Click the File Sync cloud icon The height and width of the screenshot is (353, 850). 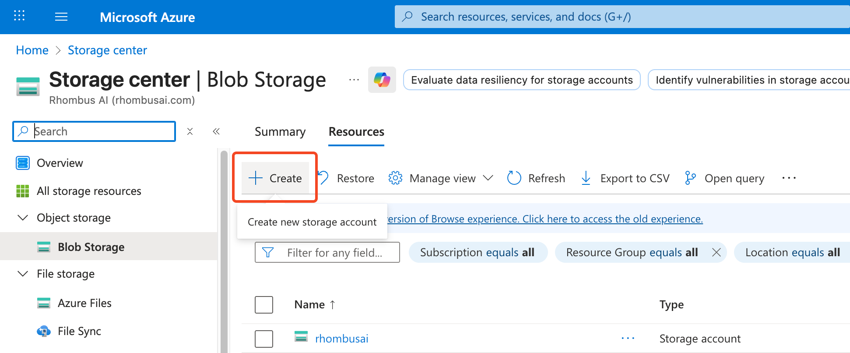(44, 331)
